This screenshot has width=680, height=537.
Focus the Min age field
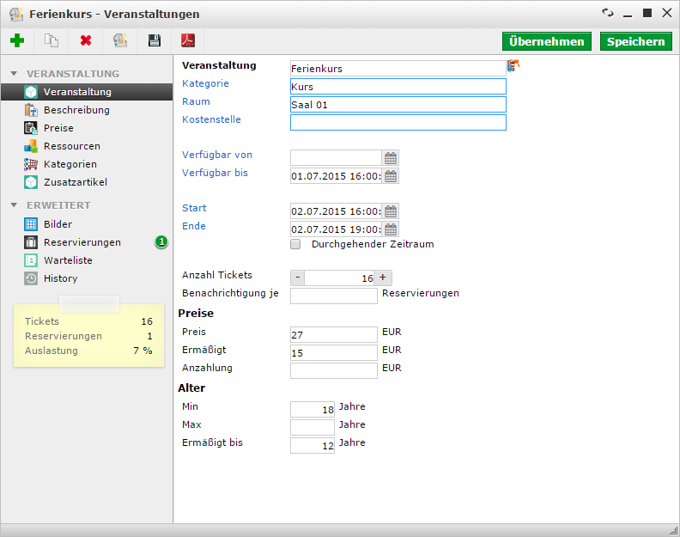313,409
